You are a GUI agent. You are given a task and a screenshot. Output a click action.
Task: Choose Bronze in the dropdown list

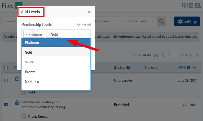(56, 72)
